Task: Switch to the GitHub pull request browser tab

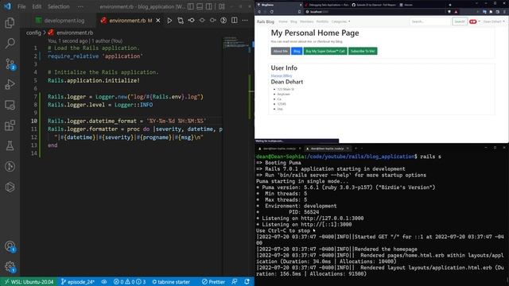Action: [374, 5]
